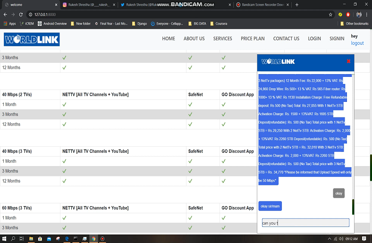Close the welcome tab
The width and height of the screenshot is (372, 243).
56,5
